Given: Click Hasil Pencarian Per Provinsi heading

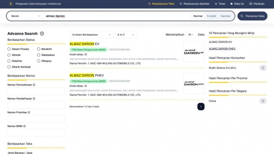Looking at the screenshot, I should point(228,78).
